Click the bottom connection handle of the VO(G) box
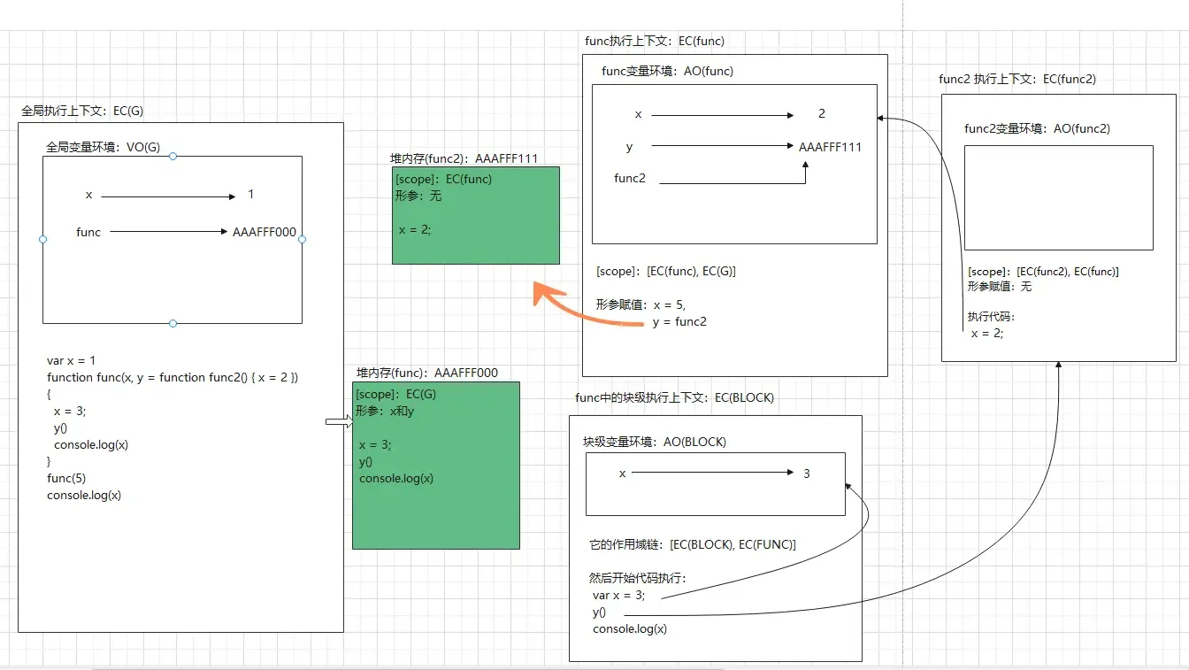 [x=173, y=323]
